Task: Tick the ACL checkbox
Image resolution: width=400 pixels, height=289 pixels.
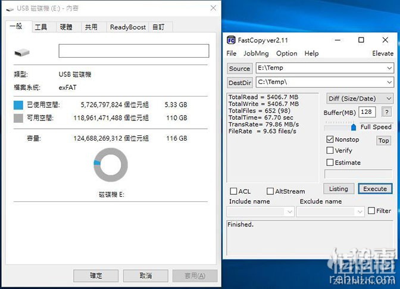Action: (x=233, y=191)
